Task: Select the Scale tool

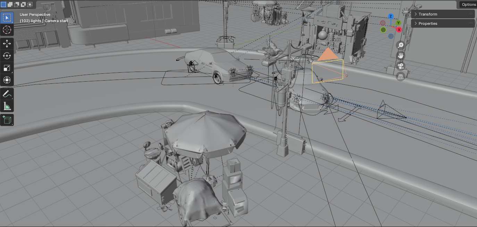Action: (7, 68)
